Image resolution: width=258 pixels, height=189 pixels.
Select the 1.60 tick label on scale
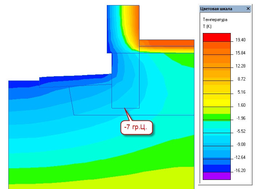(x=241, y=105)
